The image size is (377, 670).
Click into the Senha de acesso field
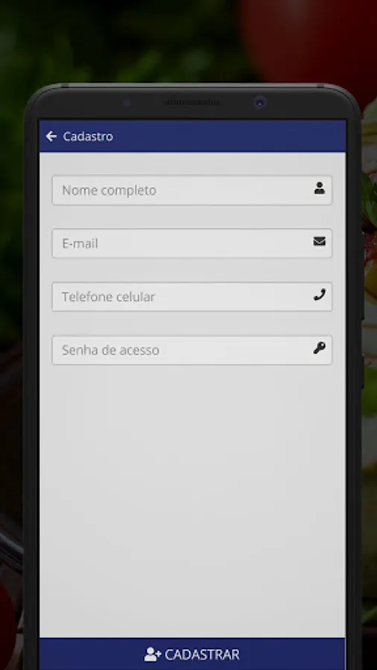point(192,350)
